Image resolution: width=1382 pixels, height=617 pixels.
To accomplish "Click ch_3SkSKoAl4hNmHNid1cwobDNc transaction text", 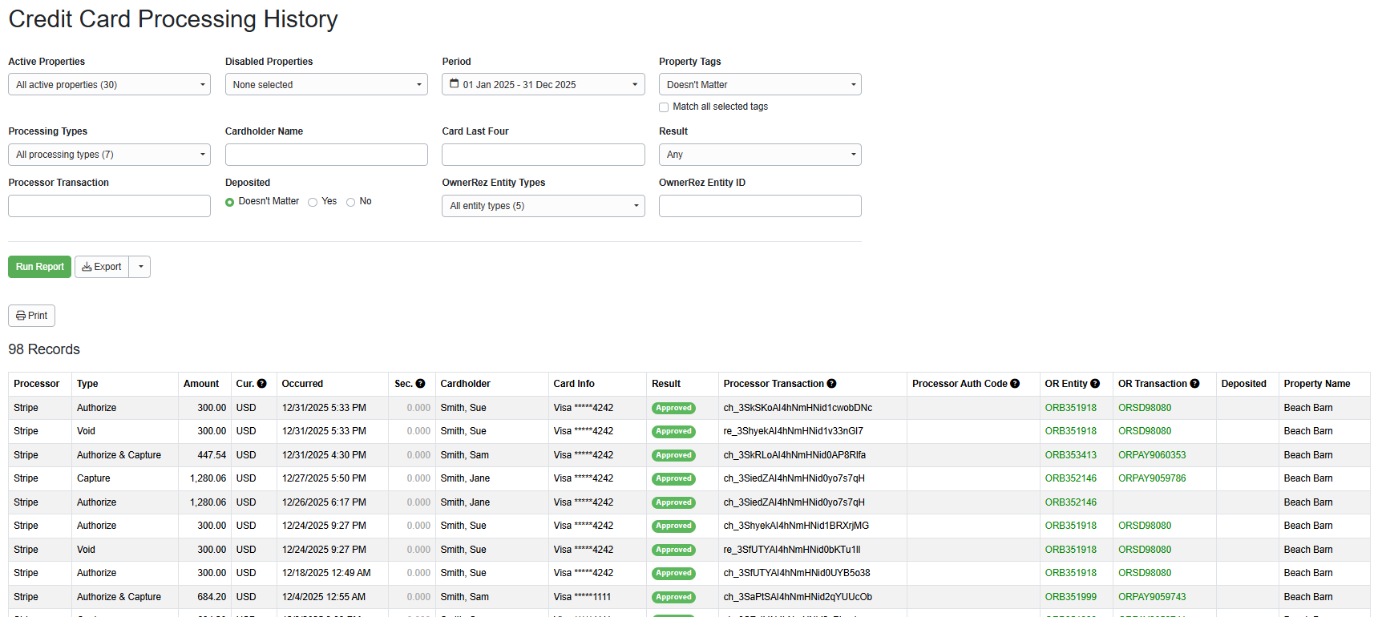I will tap(798, 408).
